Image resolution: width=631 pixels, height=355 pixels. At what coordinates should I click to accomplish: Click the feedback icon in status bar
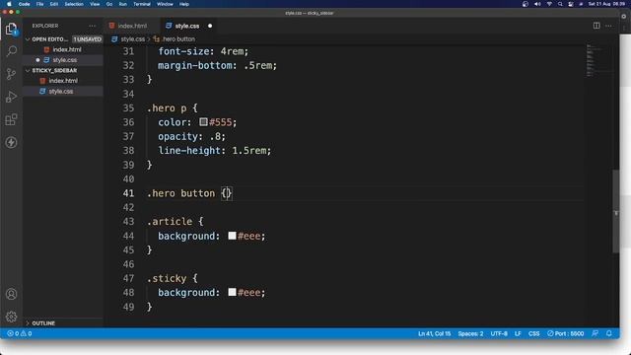click(x=595, y=333)
